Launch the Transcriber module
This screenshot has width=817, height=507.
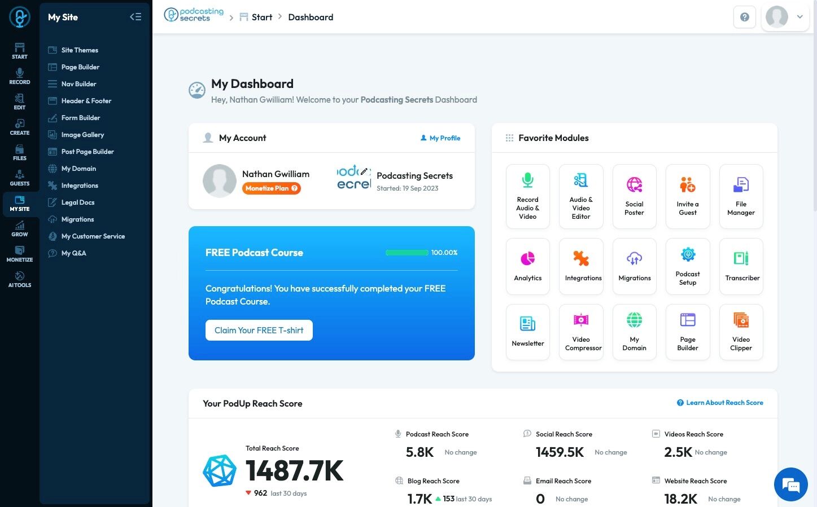tap(741, 266)
